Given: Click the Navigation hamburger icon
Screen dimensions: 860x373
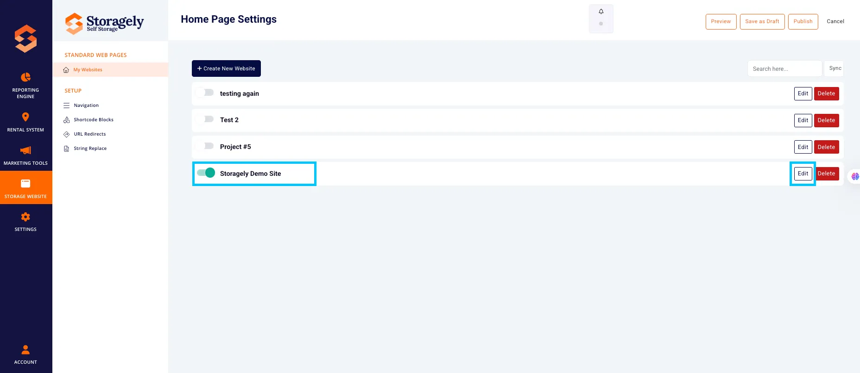Looking at the screenshot, I should [x=66, y=106].
